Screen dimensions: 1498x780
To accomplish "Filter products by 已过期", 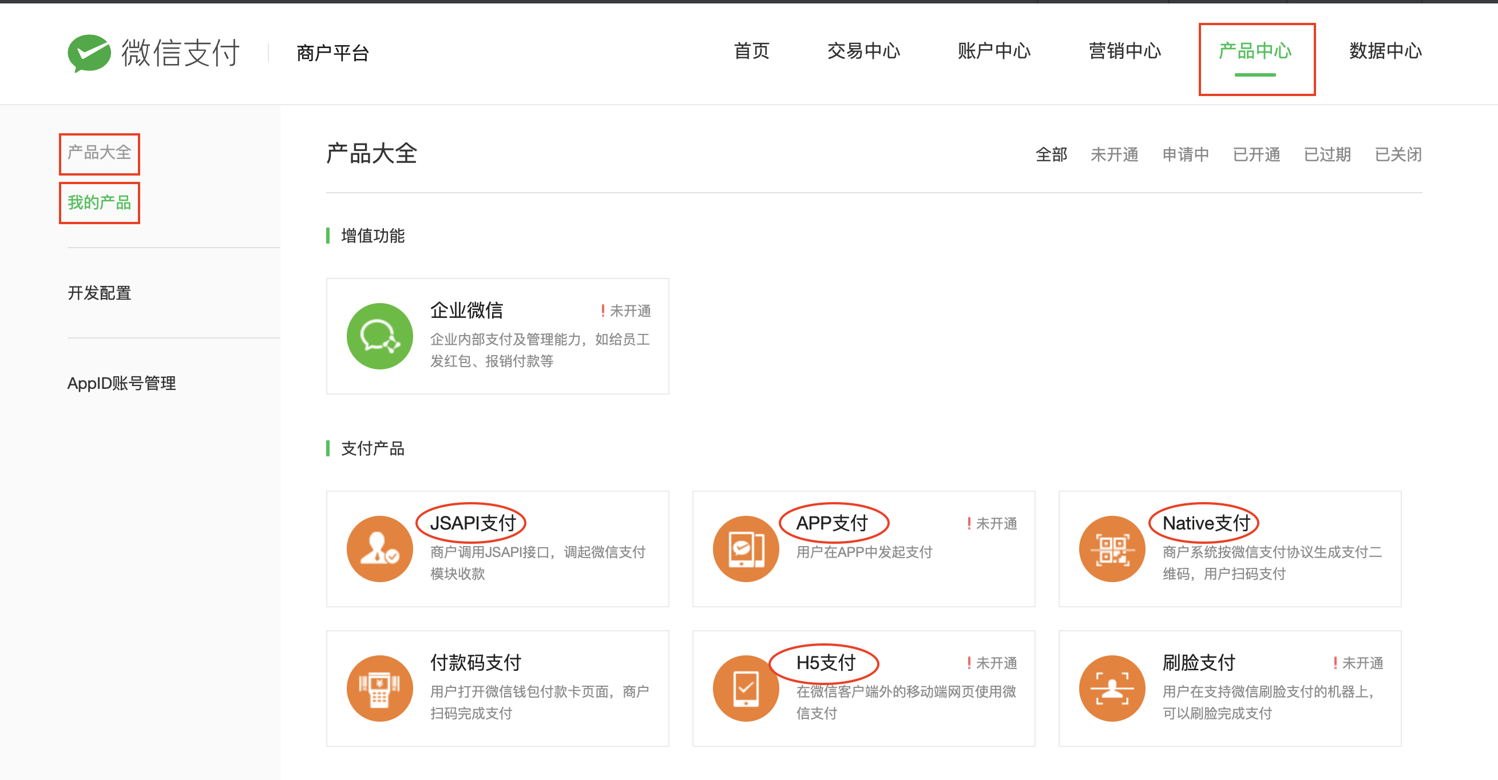I will coord(1327,154).
